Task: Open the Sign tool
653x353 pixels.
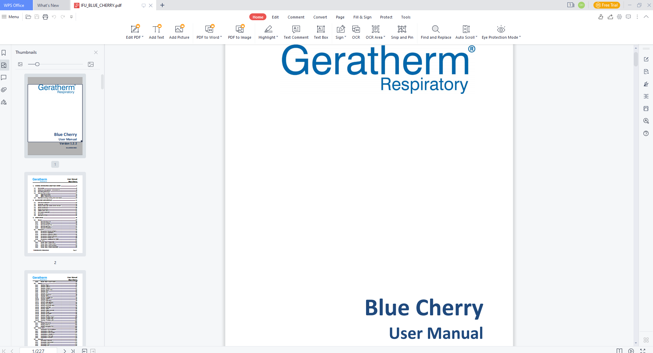Action: [x=341, y=32]
